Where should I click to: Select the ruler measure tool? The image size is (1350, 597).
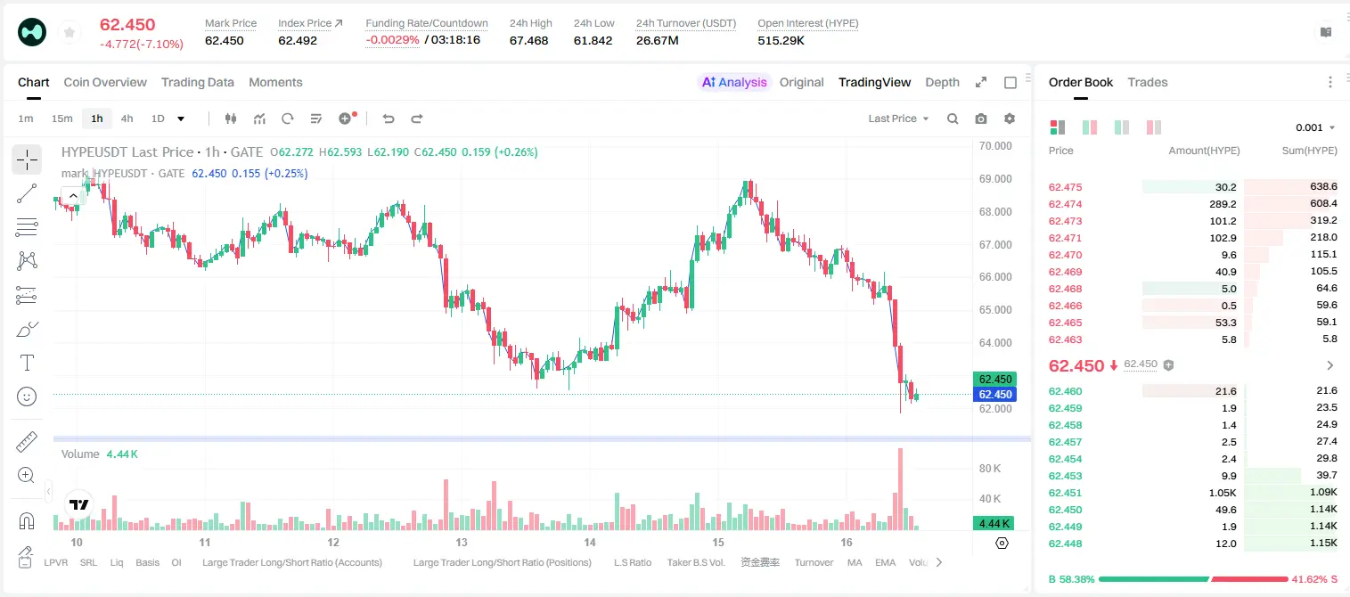pos(27,442)
